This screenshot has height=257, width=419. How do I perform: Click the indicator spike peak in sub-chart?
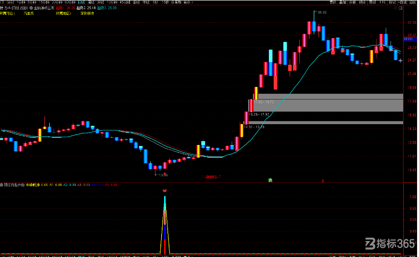point(165,198)
